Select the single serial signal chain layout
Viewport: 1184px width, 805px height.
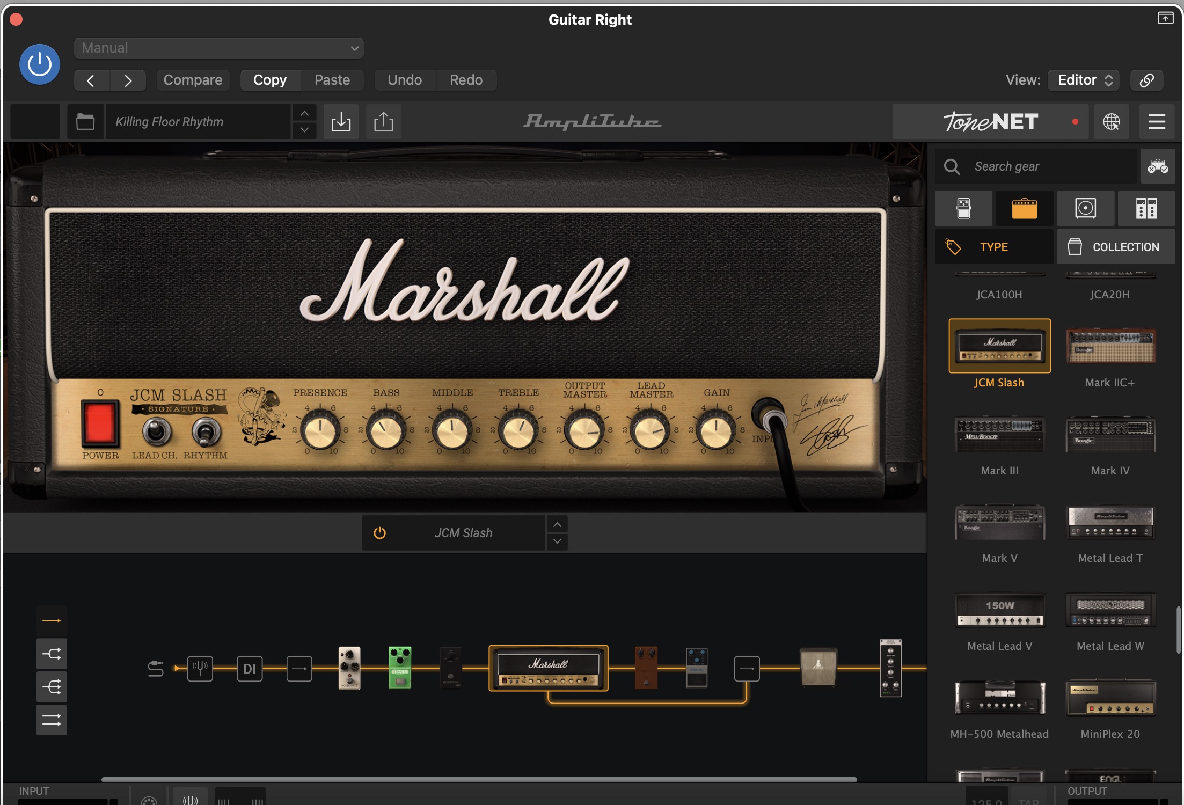[52, 621]
